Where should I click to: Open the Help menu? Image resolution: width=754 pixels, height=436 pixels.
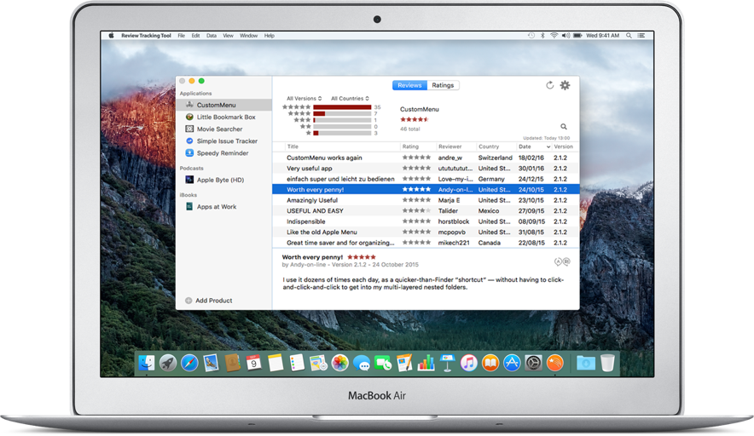pos(270,36)
